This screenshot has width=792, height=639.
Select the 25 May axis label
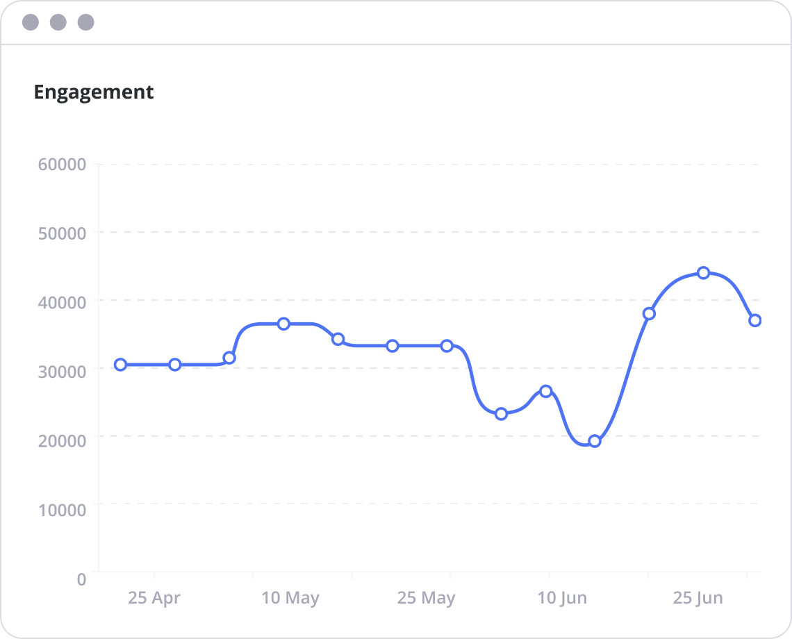click(426, 597)
